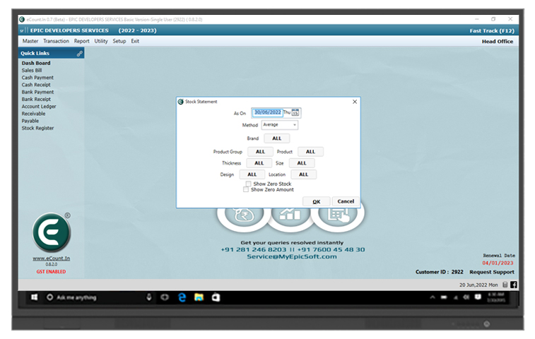This screenshot has width=535, height=339.
Task: Open Cash Payment quick link
Action: (37, 78)
